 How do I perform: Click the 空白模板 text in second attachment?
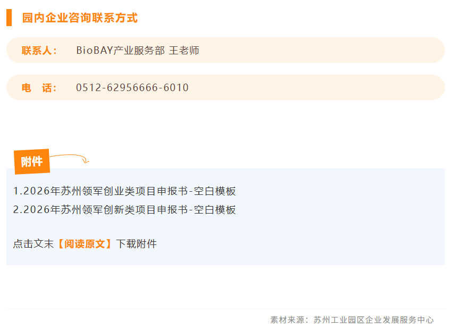click(x=215, y=210)
